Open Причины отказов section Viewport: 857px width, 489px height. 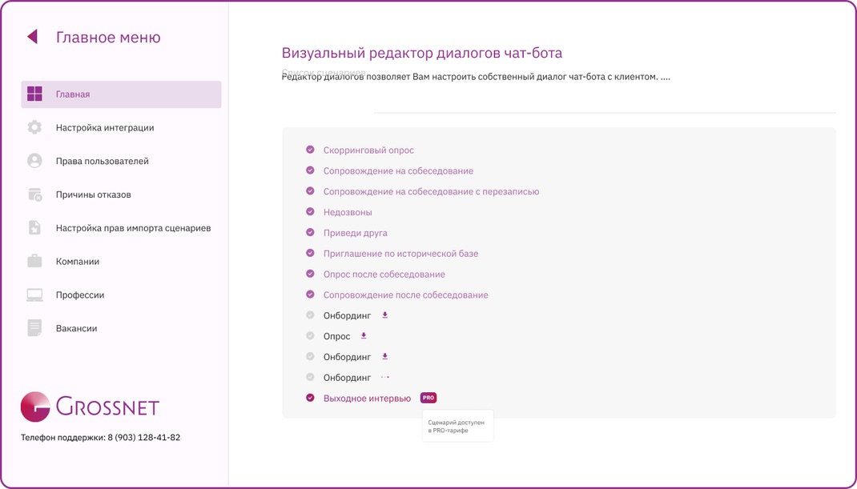pos(94,194)
